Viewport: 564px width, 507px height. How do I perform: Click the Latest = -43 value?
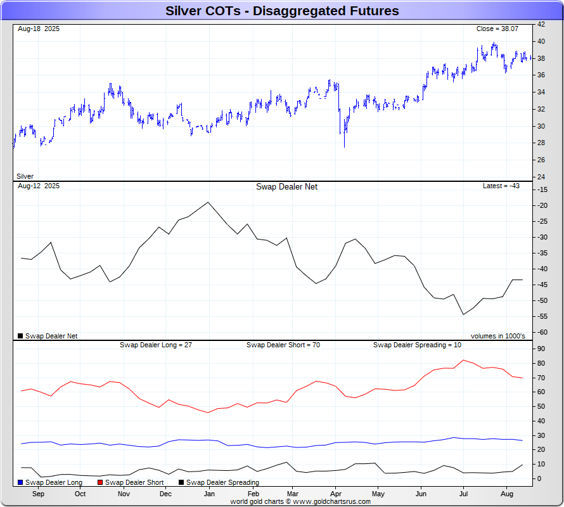pyautogui.click(x=501, y=186)
